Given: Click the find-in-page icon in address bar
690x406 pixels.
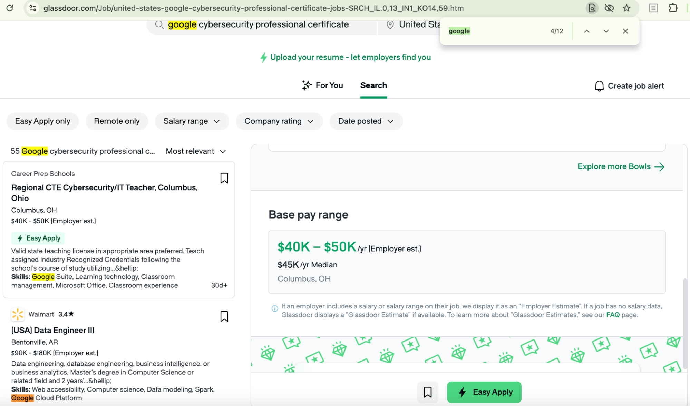Looking at the screenshot, I should click(x=592, y=8).
